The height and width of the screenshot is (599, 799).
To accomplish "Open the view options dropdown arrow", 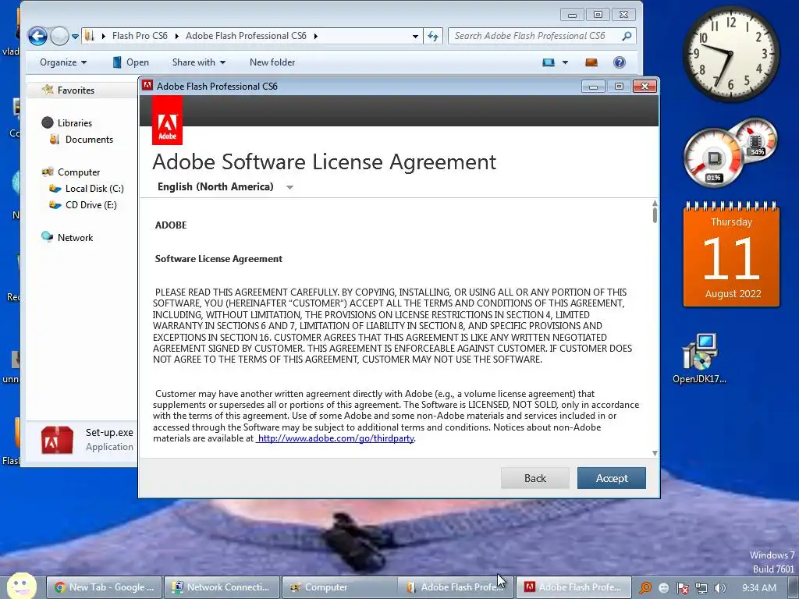I will pyautogui.click(x=565, y=62).
